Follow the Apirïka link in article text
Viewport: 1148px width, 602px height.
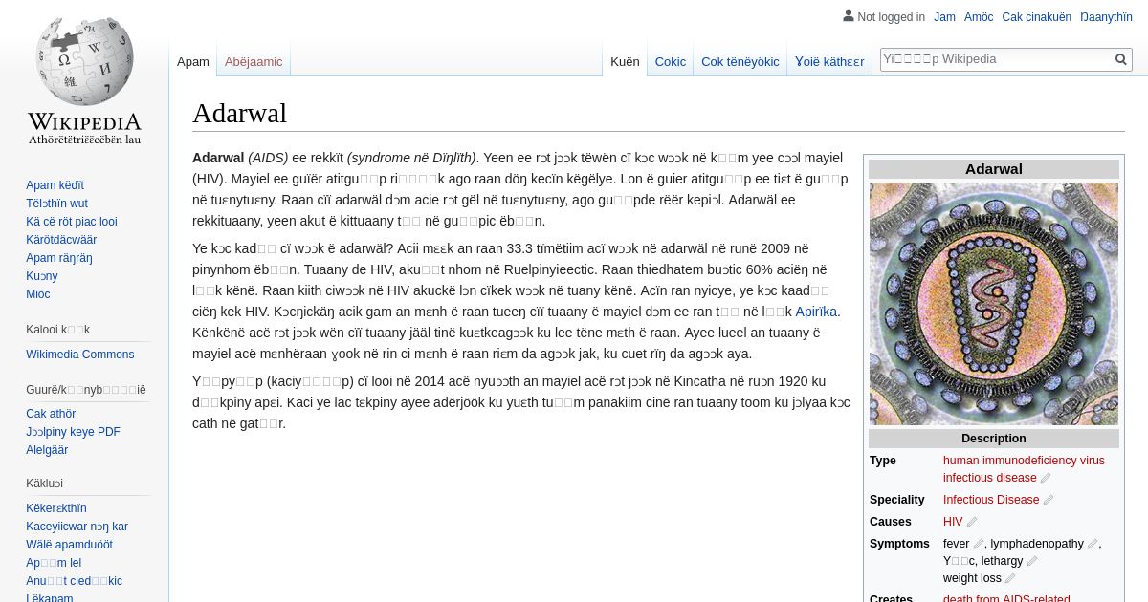coord(816,312)
